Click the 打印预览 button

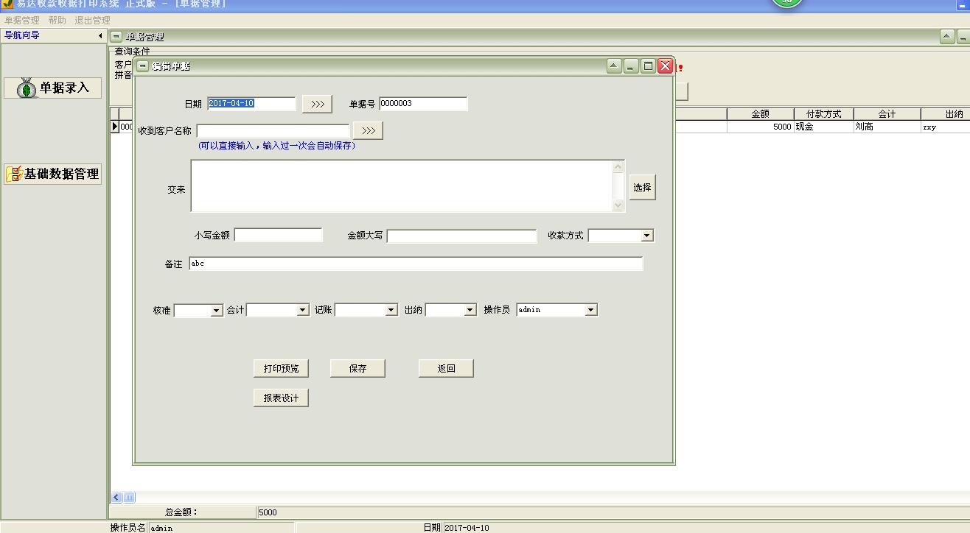click(x=281, y=368)
